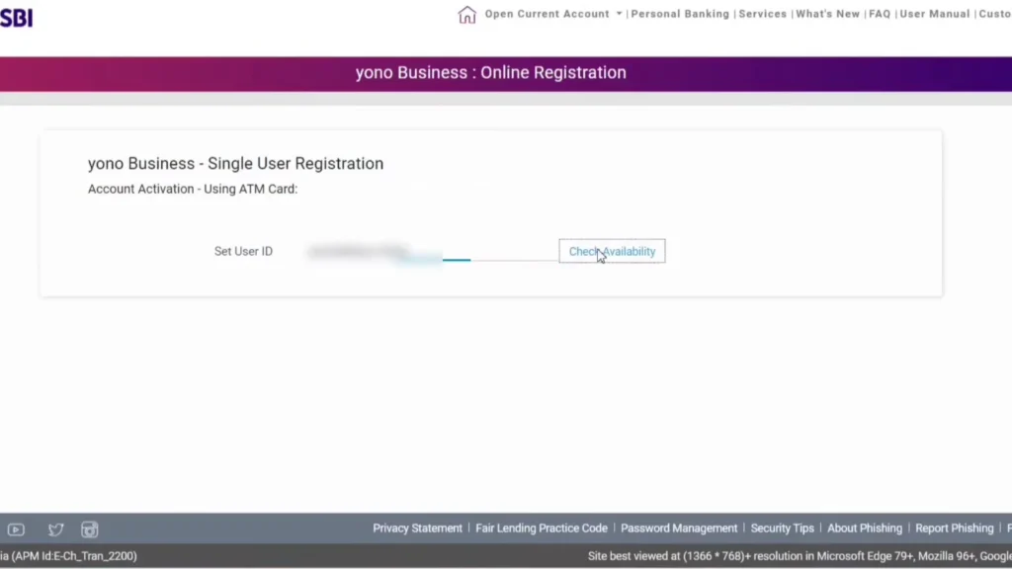
Task: Click the Check Availability button
Action: tap(612, 251)
